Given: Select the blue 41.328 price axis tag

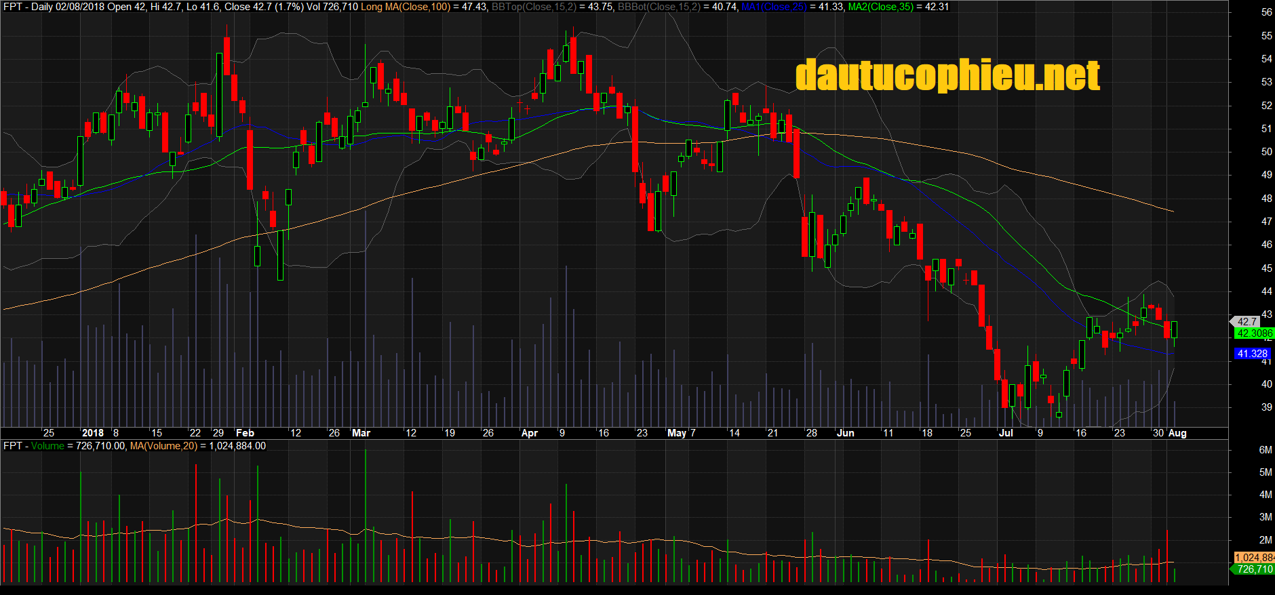Looking at the screenshot, I should pos(1251,354).
